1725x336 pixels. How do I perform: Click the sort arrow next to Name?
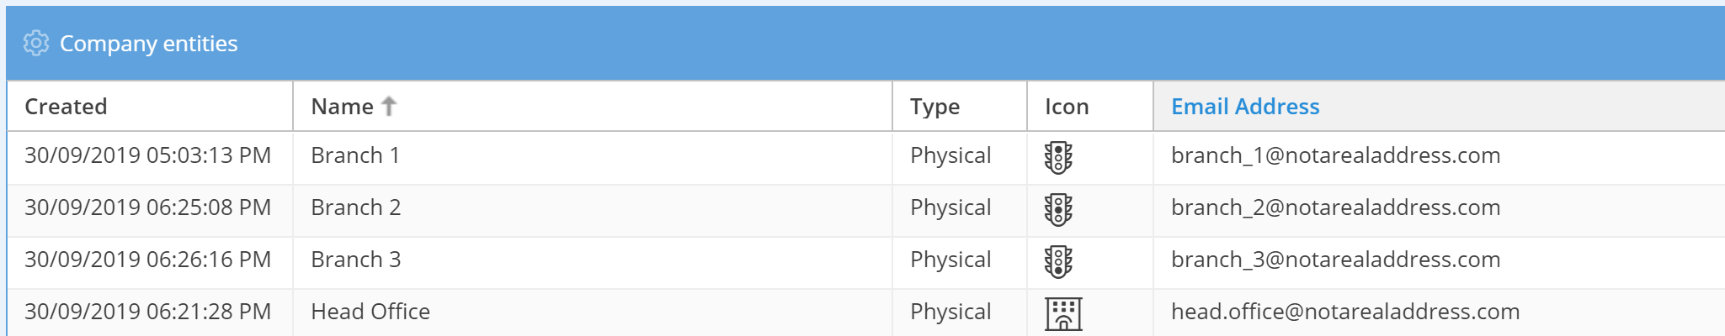389,106
